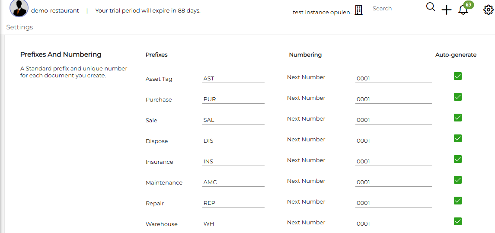495x233 pixels.
Task: Uncheck Auto-generate for Asset Tag
Action: tap(457, 76)
